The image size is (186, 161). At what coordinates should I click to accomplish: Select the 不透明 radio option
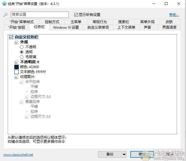[x=21, y=47]
